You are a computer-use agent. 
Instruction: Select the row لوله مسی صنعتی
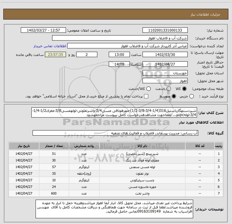(116, 167)
